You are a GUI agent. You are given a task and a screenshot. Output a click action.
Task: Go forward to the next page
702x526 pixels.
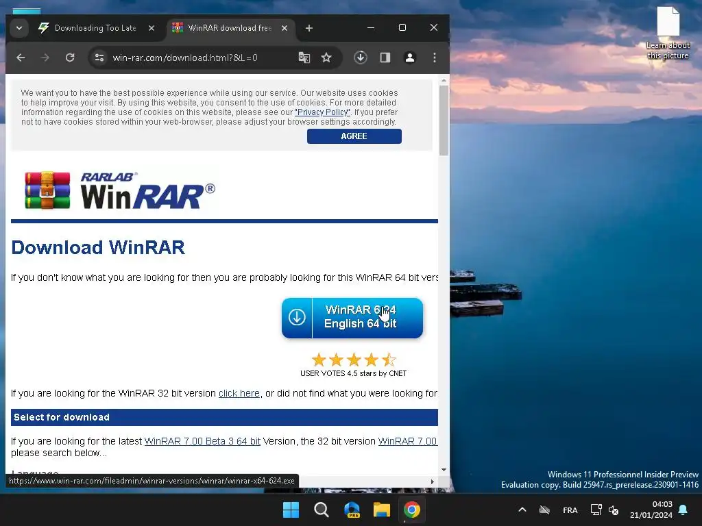pyautogui.click(x=45, y=58)
